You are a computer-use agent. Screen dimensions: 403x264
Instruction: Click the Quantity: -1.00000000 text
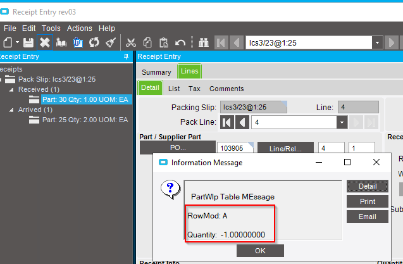tap(226, 235)
